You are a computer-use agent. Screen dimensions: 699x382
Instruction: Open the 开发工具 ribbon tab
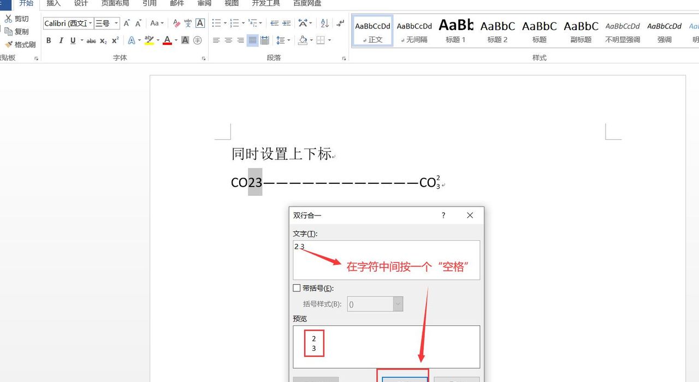click(x=266, y=4)
